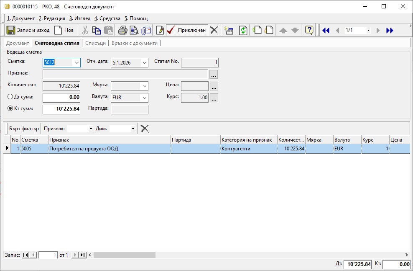
Task: Select the 'Кт сума' radio button
Action: [11, 108]
